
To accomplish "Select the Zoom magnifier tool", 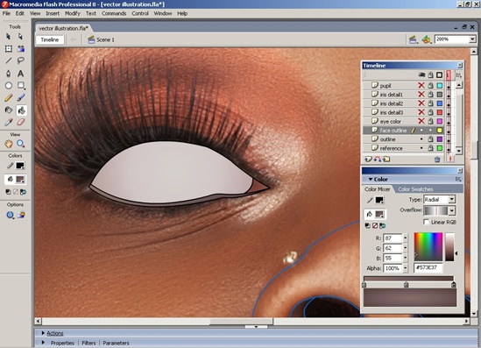I will pyautogui.click(x=20, y=143).
